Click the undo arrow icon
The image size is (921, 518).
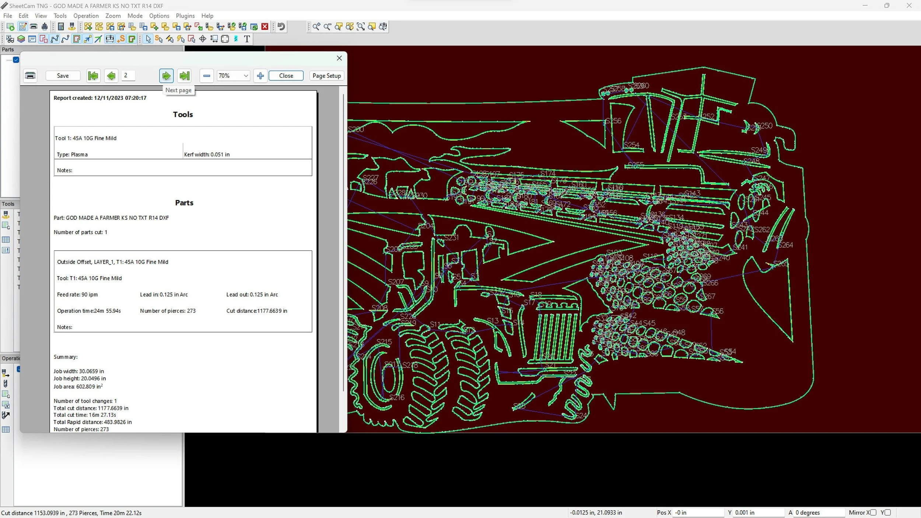coord(281,27)
